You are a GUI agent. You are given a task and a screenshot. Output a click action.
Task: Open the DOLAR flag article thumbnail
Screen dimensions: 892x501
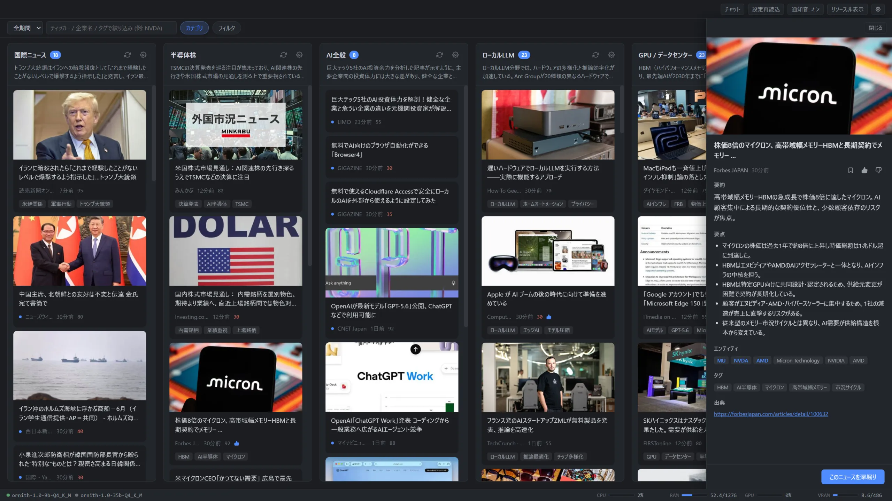[236, 251]
